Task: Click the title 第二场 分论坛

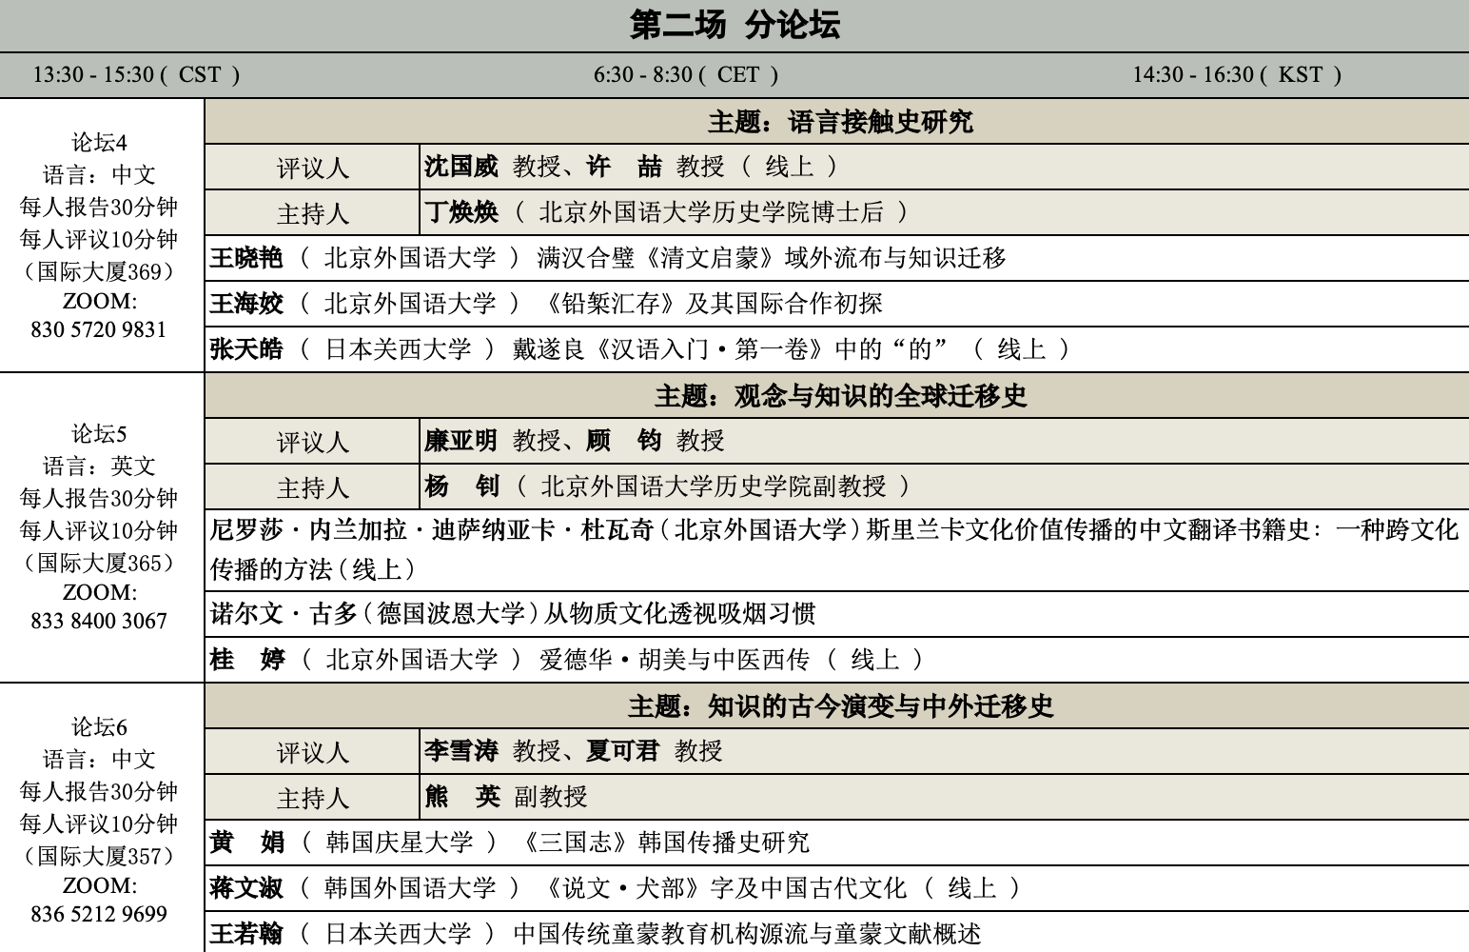Action: pyautogui.click(x=734, y=26)
